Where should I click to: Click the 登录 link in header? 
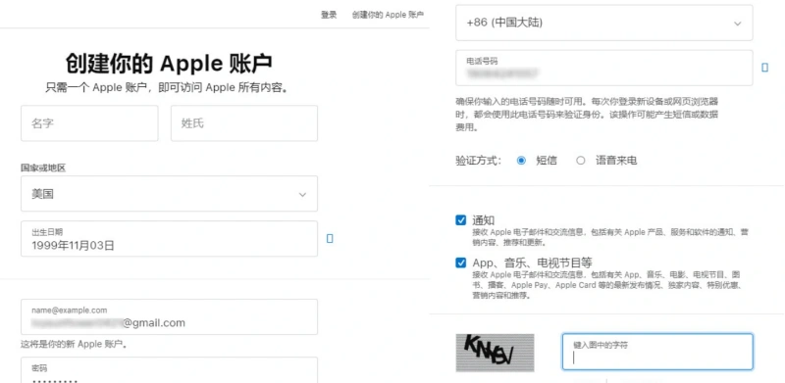click(x=329, y=15)
